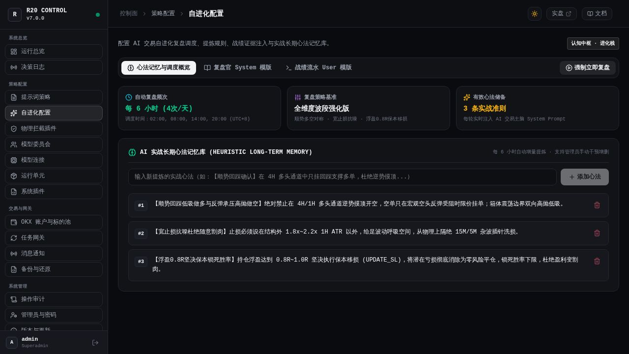
Task: Open 提示词策略 in sidebar
Action: point(54,97)
